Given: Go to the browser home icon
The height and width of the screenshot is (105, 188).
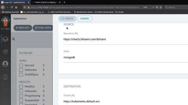Looking at the screenshot, I should [16, 7].
